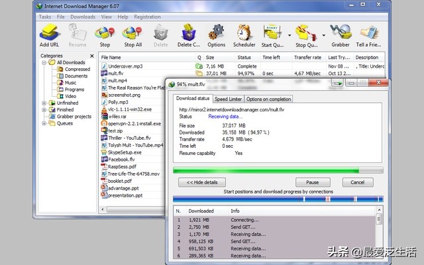Screen dimensions: 424x265
Task: Expand the Finished tree node
Action: tap(44, 110)
